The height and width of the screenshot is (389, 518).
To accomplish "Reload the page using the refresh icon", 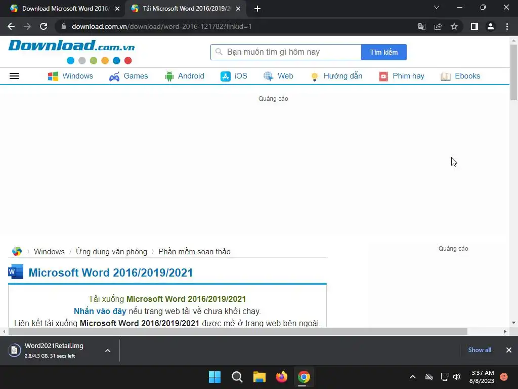I will (x=44, y=26).
